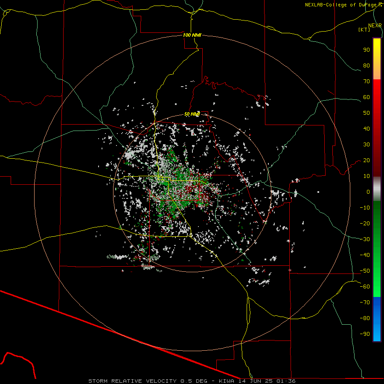The image size is (384, 384).
Task: Click the -80 scale value
Action: pyautogui.click(x=365, y=318)
